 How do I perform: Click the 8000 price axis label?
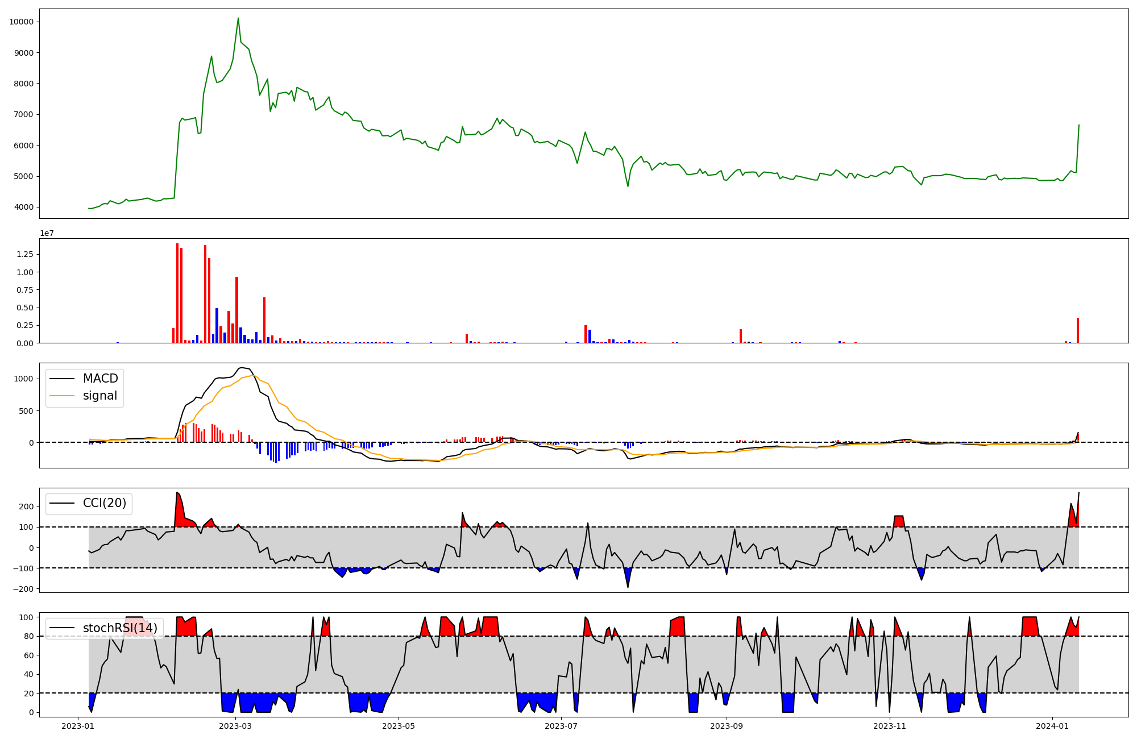23,84
